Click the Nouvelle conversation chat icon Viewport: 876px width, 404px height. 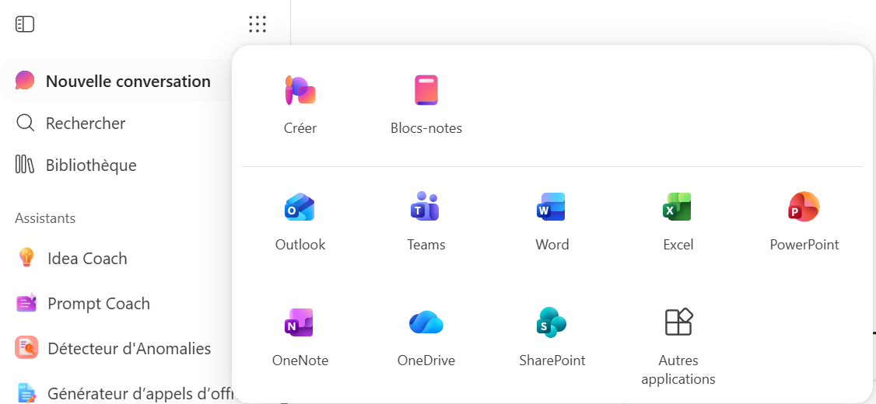tap(25, 81)
